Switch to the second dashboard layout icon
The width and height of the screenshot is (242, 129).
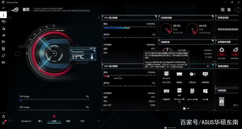click(x=229, y=9)
